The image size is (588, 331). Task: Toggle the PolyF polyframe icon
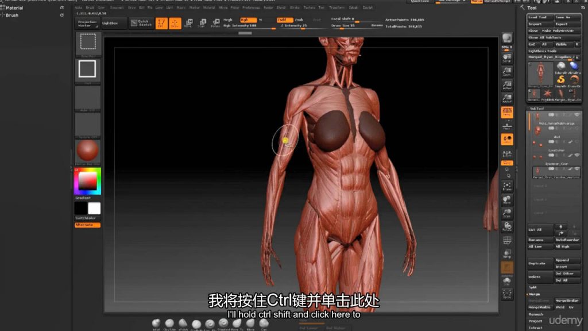click(507, 241)
